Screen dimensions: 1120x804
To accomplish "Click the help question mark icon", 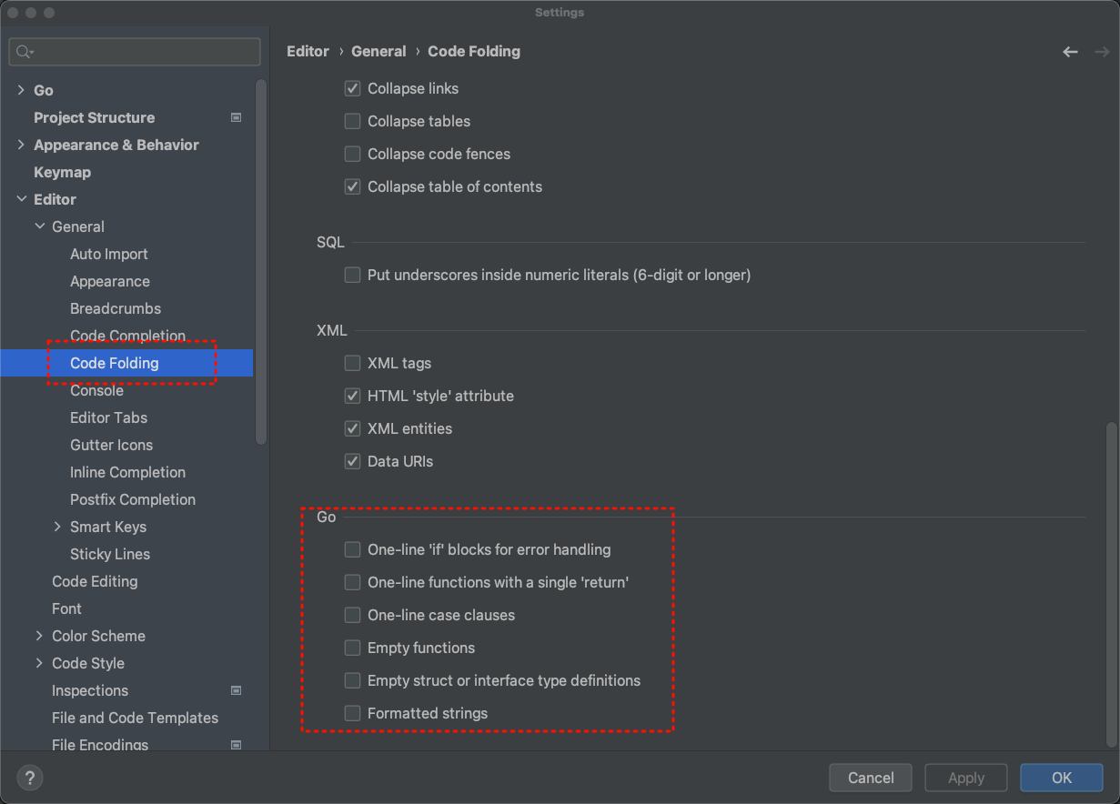I will (30, 778).
